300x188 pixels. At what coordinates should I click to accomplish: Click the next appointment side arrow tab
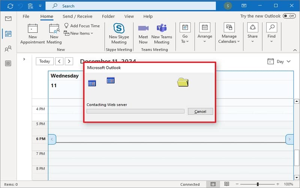289,139
